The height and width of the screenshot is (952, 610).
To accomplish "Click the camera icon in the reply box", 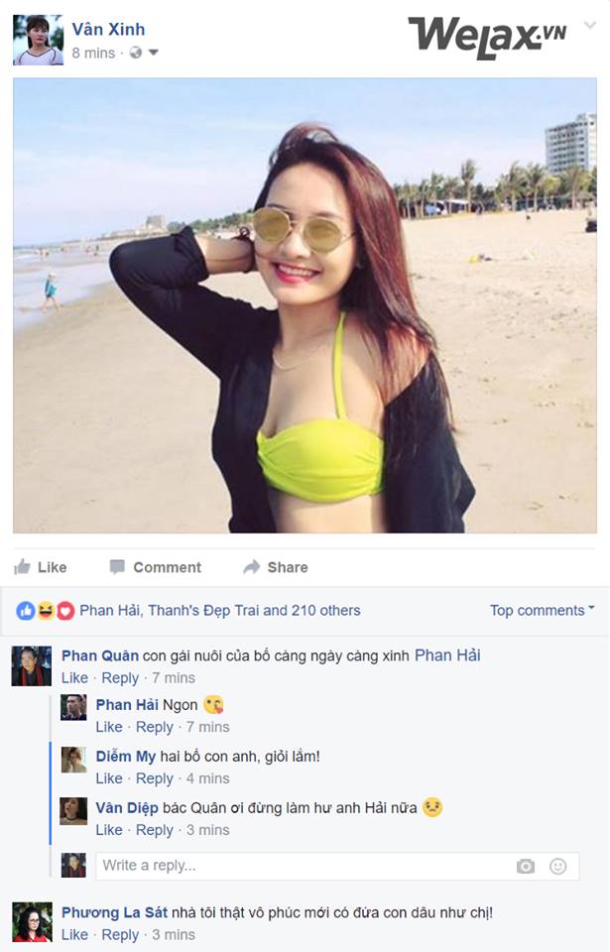I will pos(526,866).
